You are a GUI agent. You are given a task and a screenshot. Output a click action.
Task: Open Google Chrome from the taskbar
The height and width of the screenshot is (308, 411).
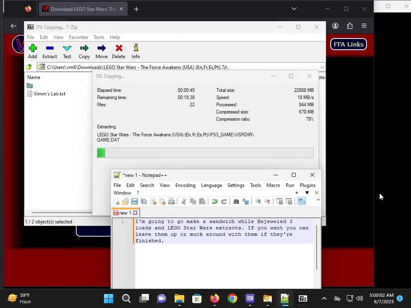(x=232, y=298)
